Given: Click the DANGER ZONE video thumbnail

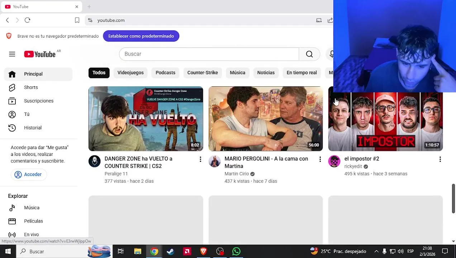Looking at the screenshot, I should click(x=146, y=119).
